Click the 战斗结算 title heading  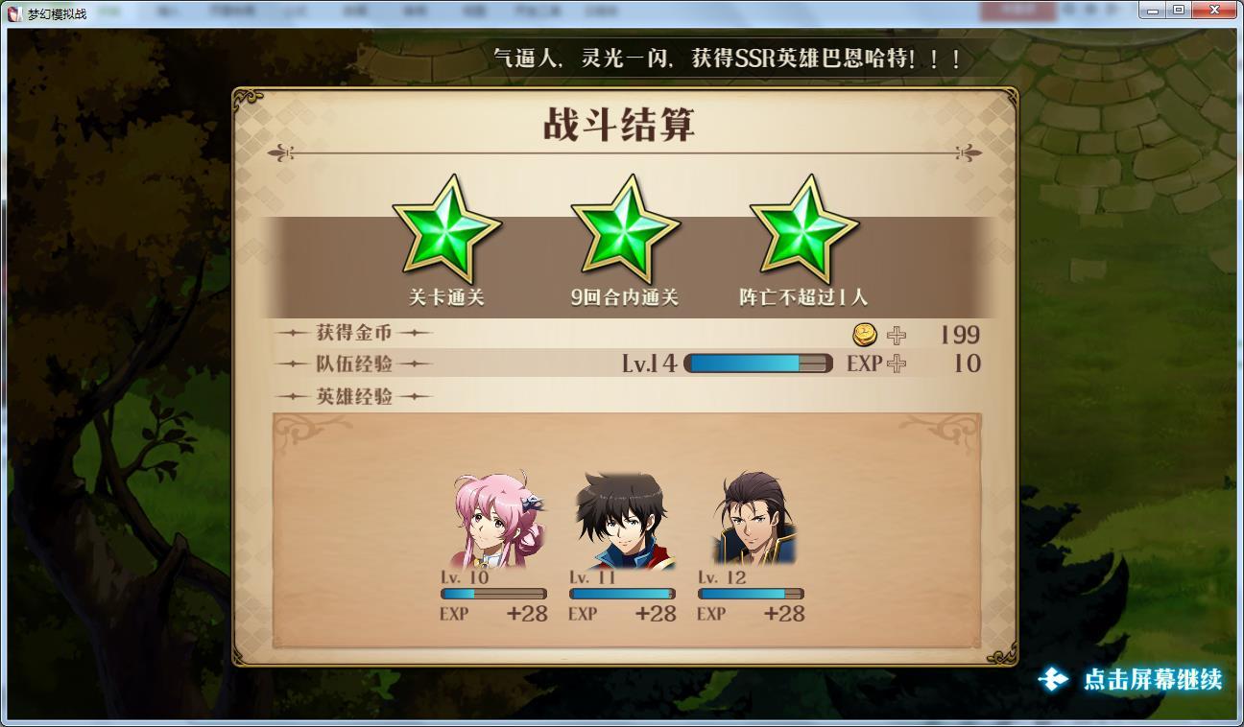pos(618,125)
